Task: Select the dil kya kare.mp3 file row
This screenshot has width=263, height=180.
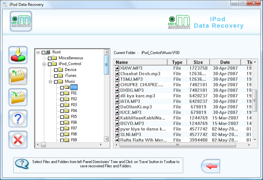Action: click(x=183, y=96)
